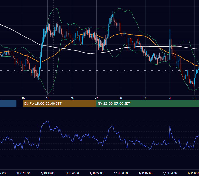Click the "16" hour label on upper axis
Viewport: 199px width, 176px height.
coord(23,98)
